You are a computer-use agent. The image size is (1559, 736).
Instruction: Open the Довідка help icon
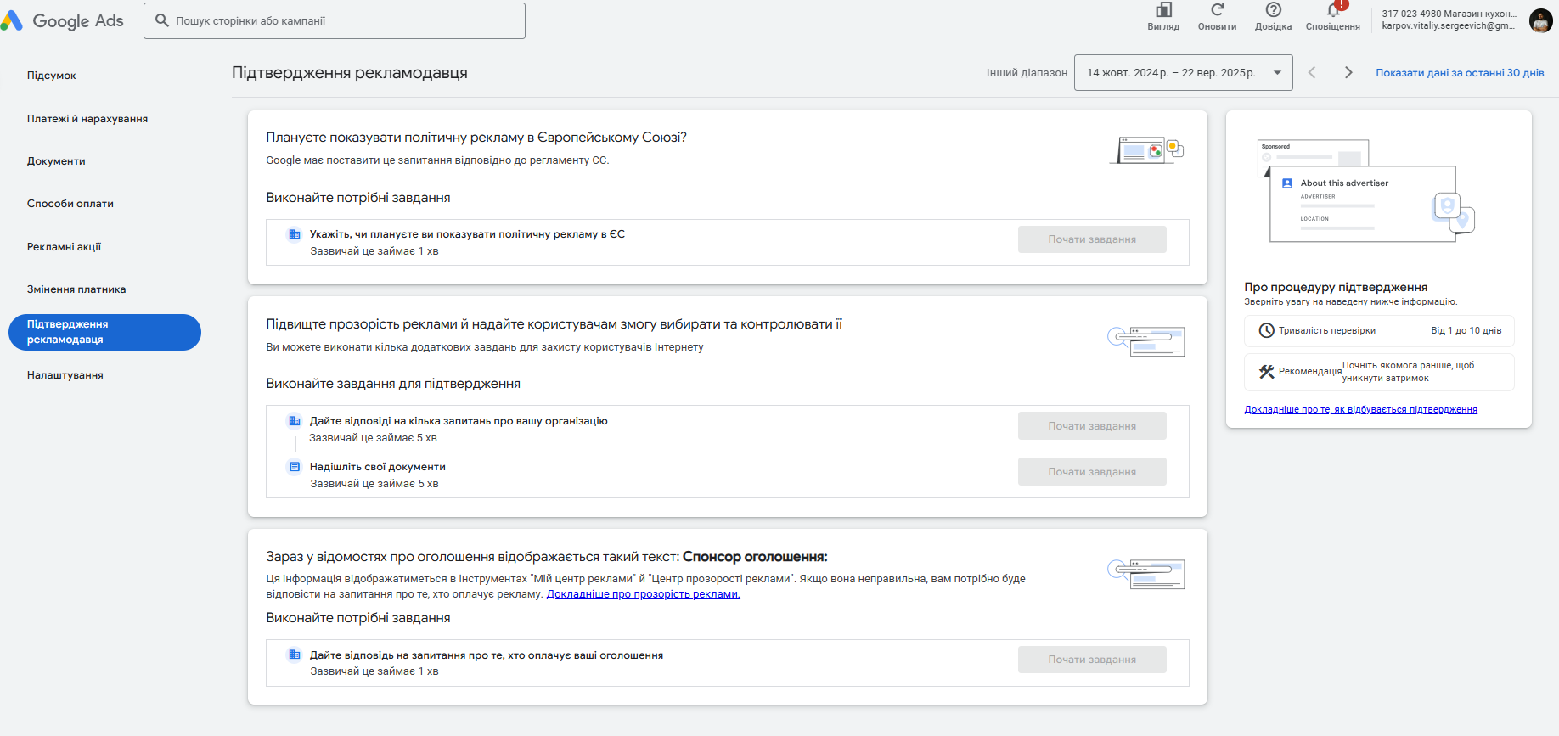tap(1273, 10)
